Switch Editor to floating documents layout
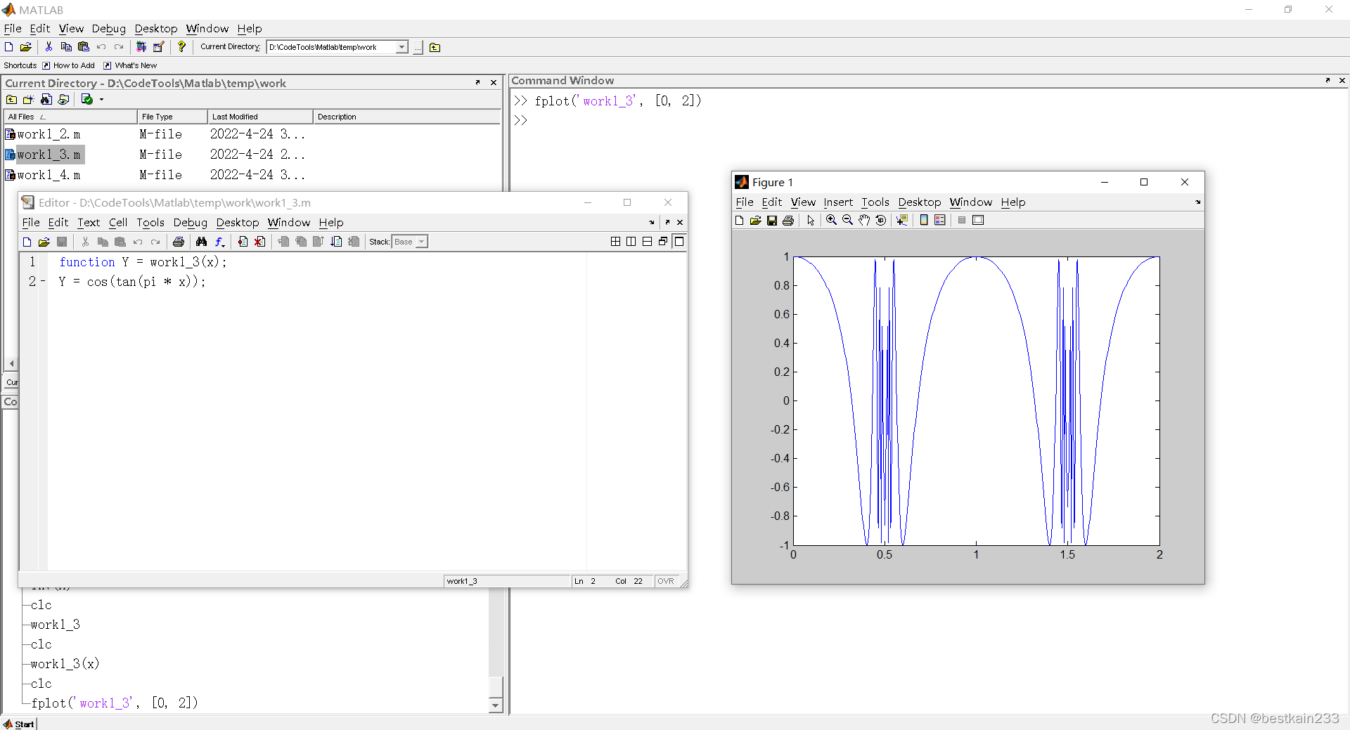Viewport: 1350px width, 730px height. pyautogui.click(x=663, y=242)
